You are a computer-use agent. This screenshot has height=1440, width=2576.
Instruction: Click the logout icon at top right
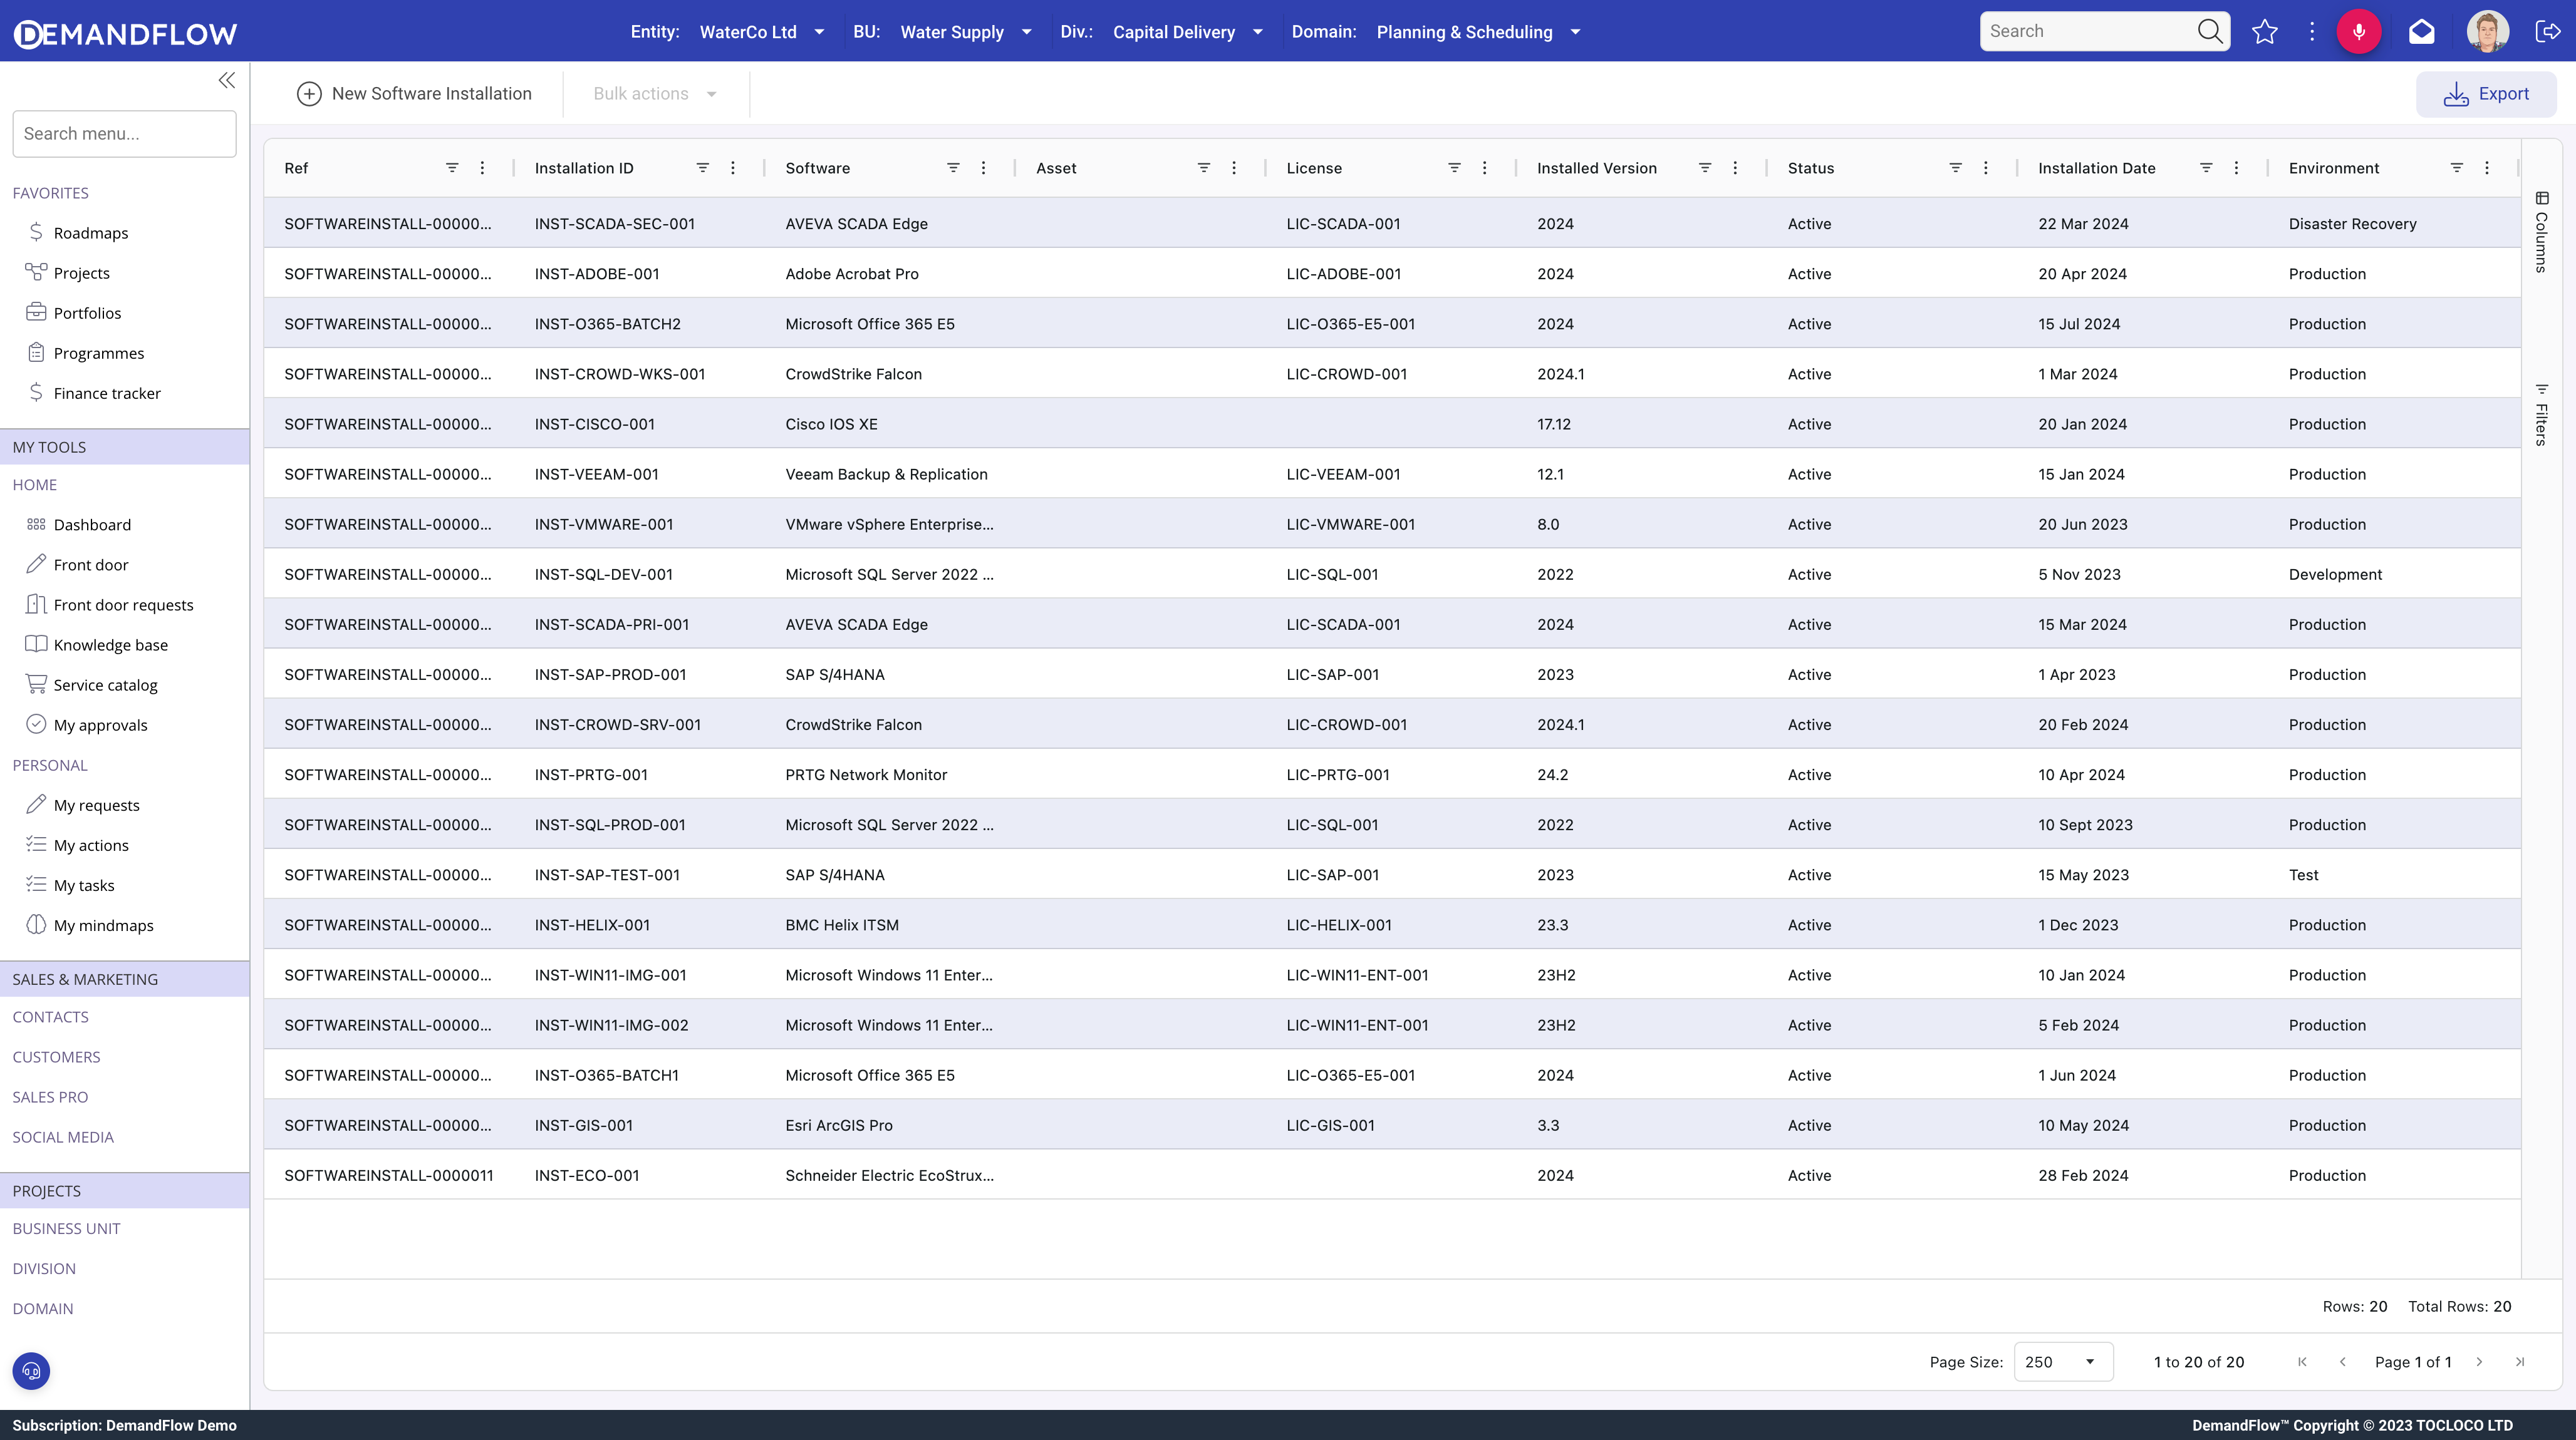pyautogui.click(x=2547, y=32)
